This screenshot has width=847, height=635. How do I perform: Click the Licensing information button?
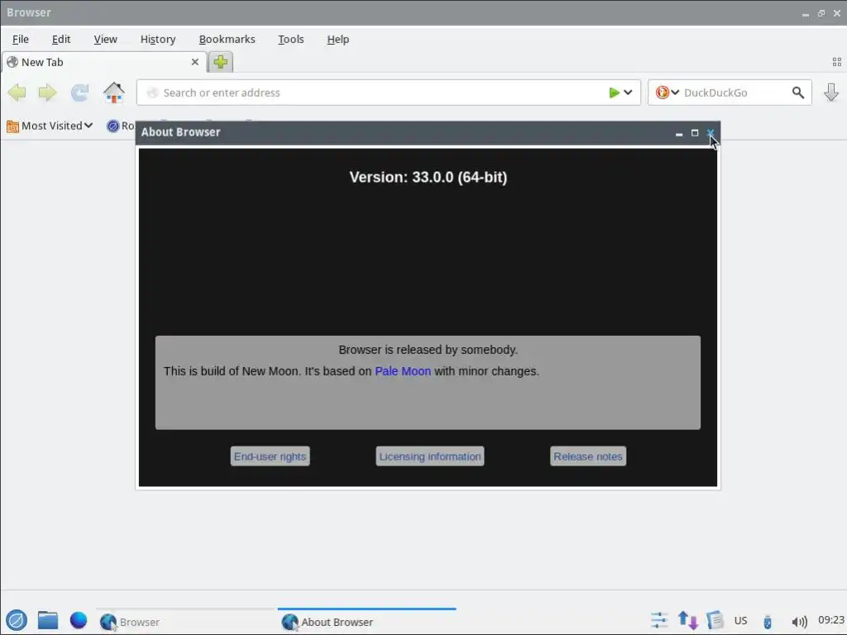(430, 456)
